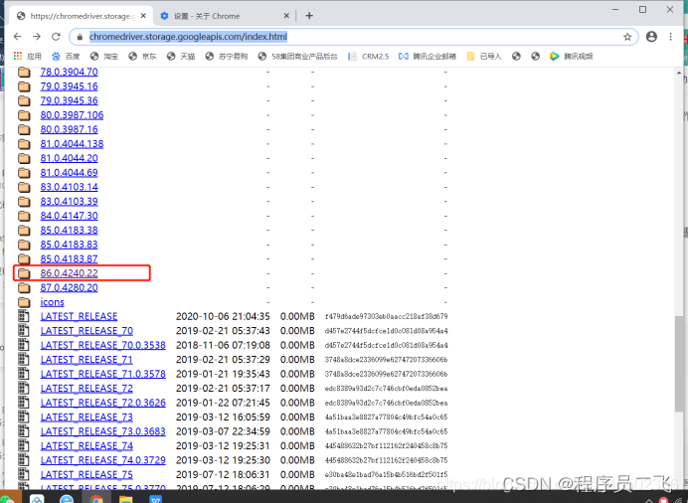Open the icons folder link
Image resolution: width=688 pixels, height=503 pixels.
(x=53, y=302)
